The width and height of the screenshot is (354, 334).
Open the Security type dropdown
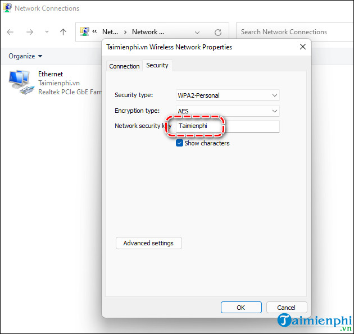point(228,95)
